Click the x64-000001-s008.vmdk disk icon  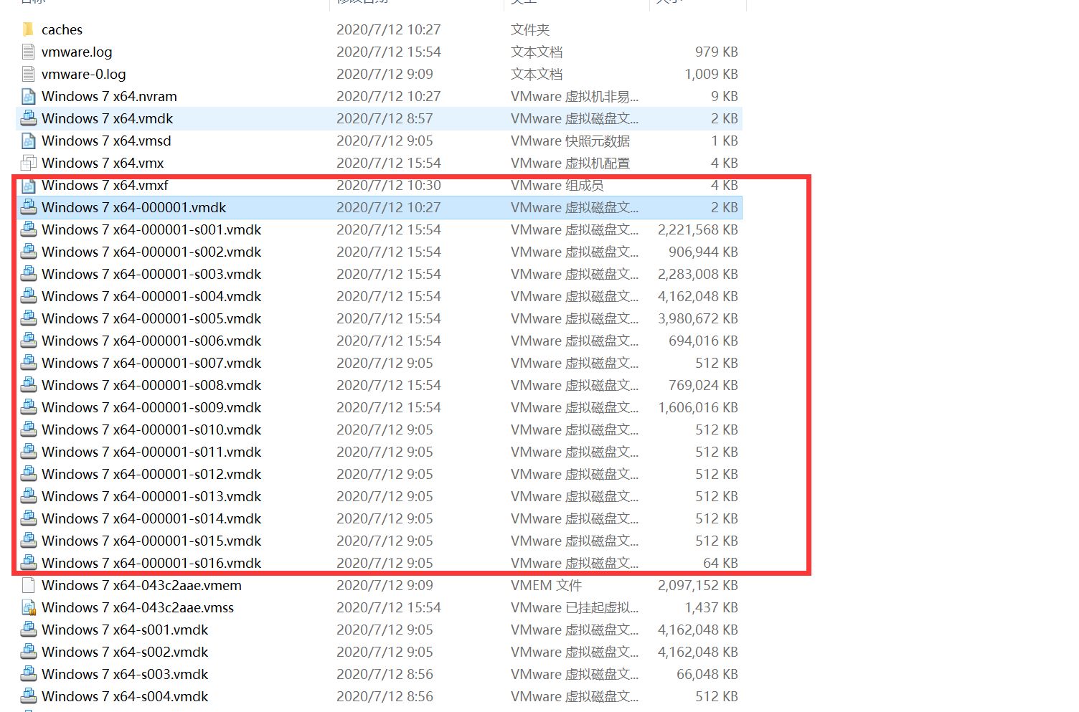(x=28, y=385)
